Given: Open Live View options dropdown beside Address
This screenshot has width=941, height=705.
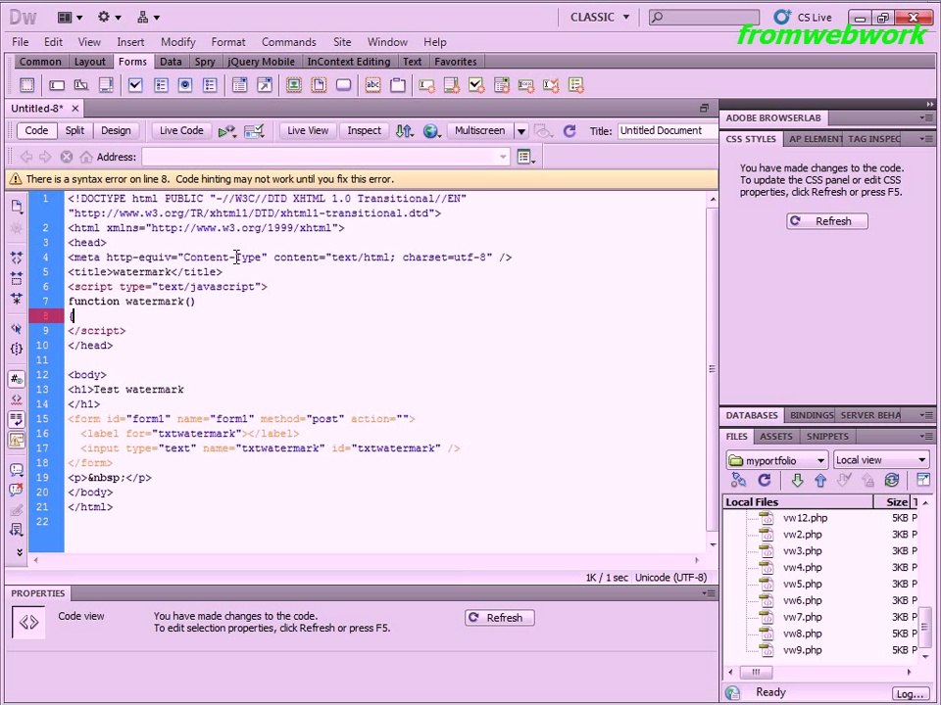Looking at the screenshot, I should [x=526, y=157].
